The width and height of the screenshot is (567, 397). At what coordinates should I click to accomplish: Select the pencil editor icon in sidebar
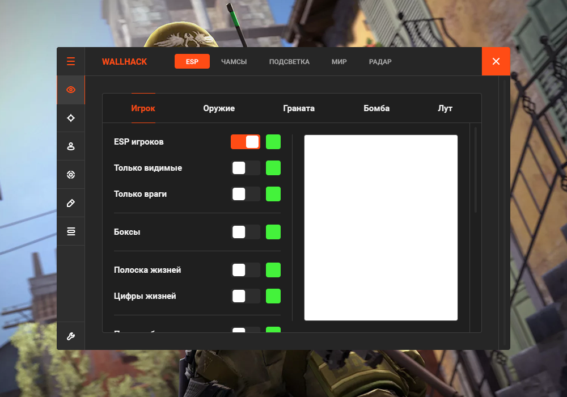pyautogui.click(x=70, y=202)
